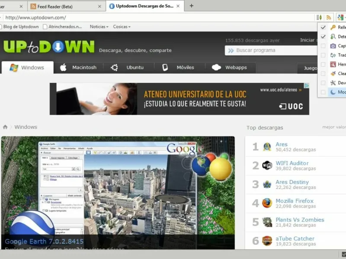
Task: Click the aTube Catcher link
Action: tap(295, 239)
